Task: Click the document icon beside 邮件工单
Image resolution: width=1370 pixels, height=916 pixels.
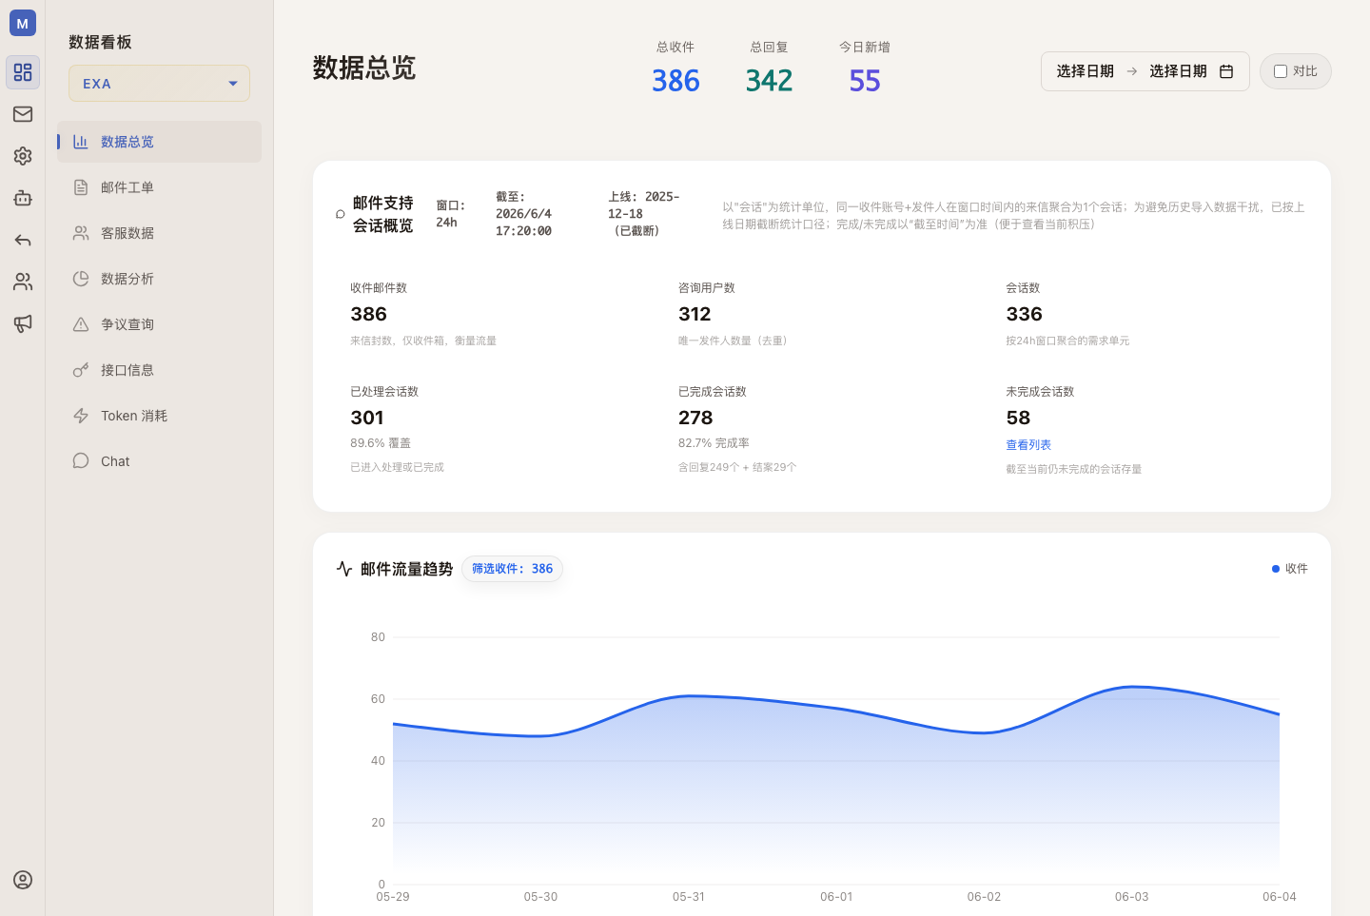Action: [x=81, y=187]
